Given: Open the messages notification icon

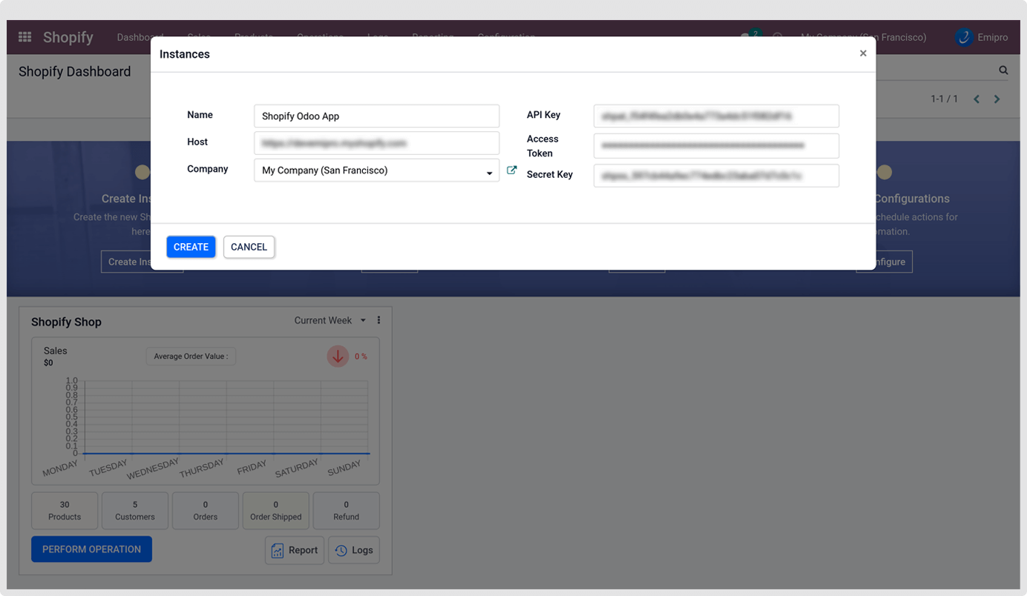Looking at the screenshot, I should click(748, 36).
